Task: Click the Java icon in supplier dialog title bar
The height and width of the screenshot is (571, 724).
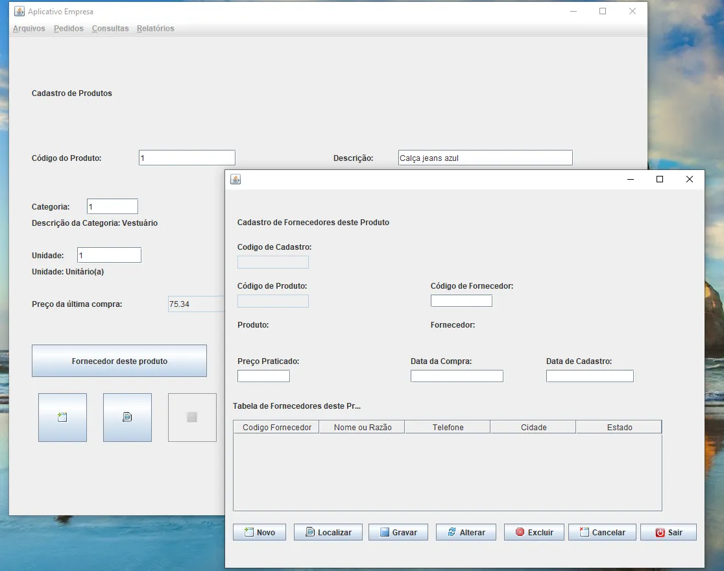Action: click(235, 179)
